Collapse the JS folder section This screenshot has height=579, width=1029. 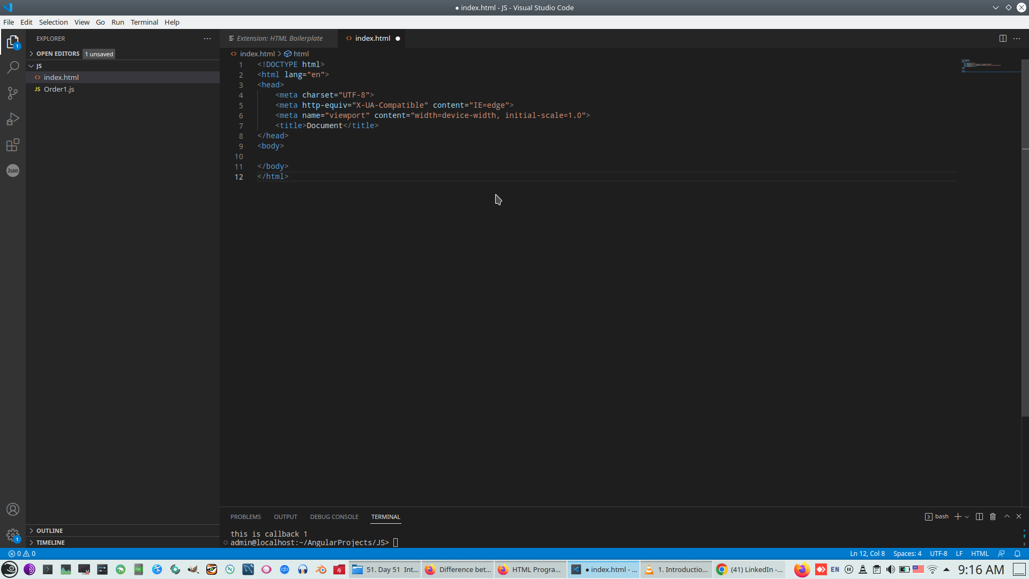click(x=39, y=66)
